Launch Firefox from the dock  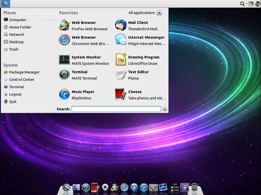[115, 188]
